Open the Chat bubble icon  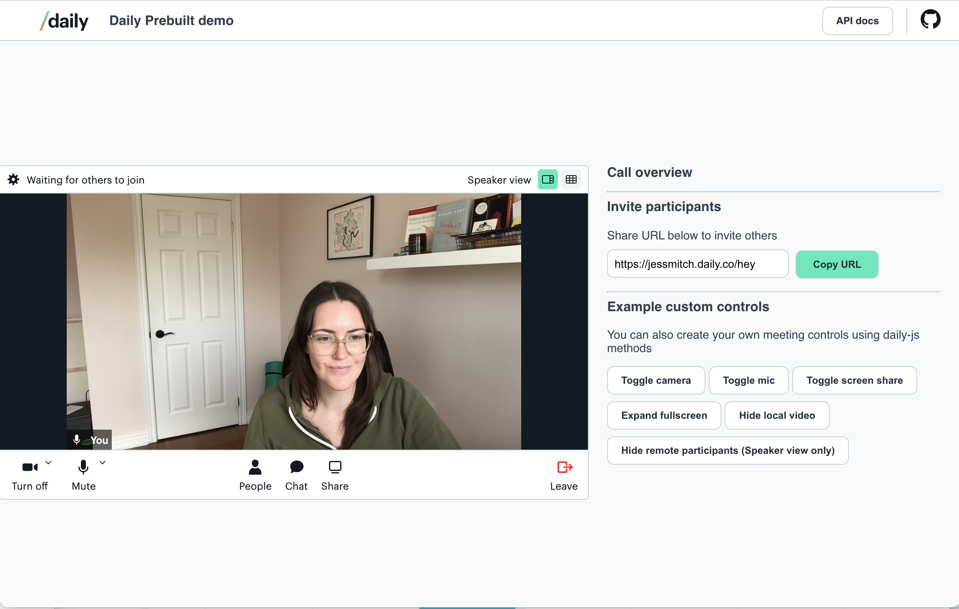pos(296,467)
